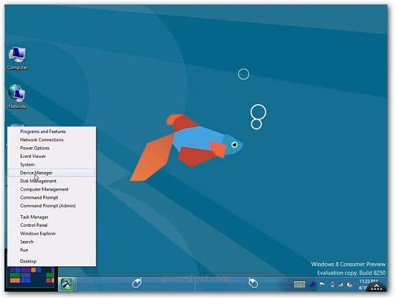
Task: Open the pinned taskbar app with green icon
Action: coord(66,284)
